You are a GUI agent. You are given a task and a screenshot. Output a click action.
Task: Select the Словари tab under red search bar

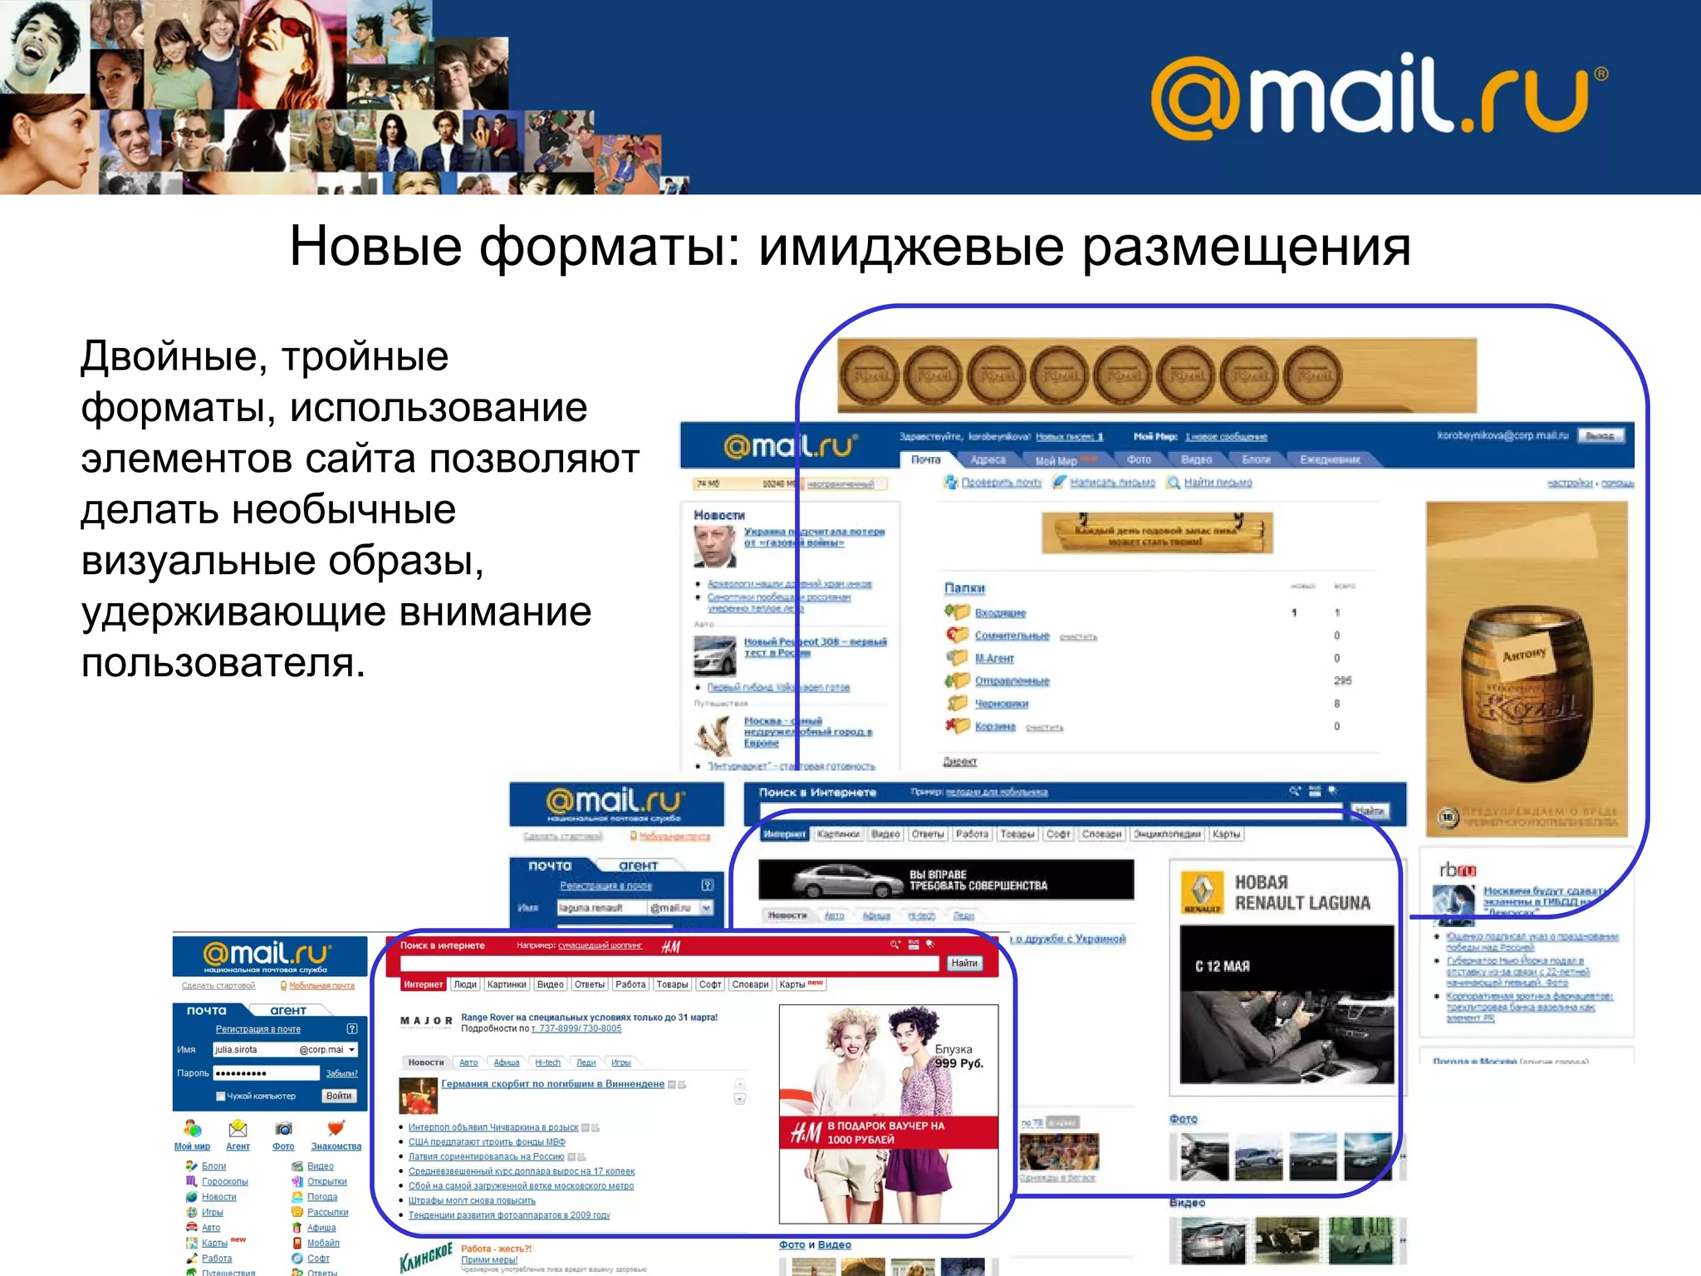pos(751,984)
